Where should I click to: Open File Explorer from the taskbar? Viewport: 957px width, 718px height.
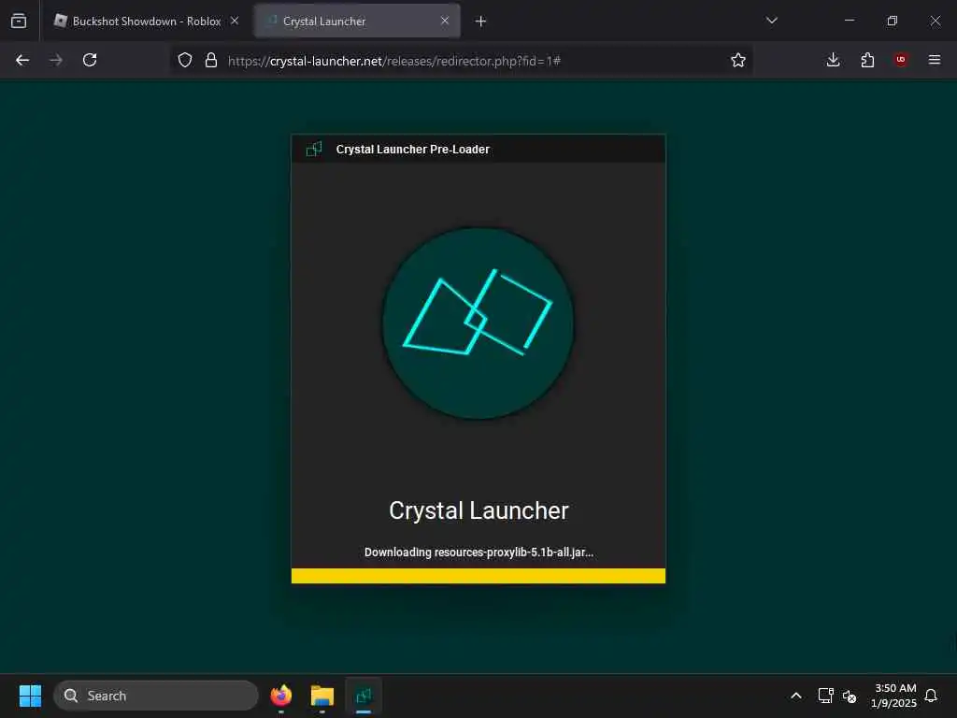point(322,696)
